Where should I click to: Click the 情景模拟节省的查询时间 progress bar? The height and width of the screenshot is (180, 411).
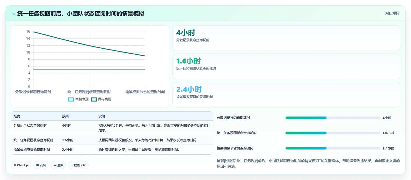pos(333,148)
